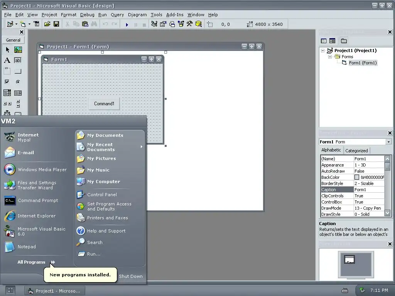Select the ListBox control tool
395x296 pixels.
coord(18,93)
